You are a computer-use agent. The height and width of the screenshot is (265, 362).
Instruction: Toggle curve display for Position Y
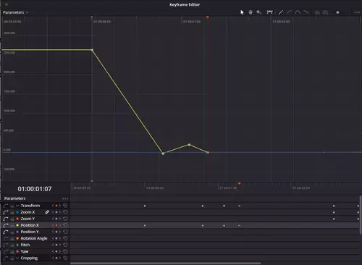(x=6, y=232)
